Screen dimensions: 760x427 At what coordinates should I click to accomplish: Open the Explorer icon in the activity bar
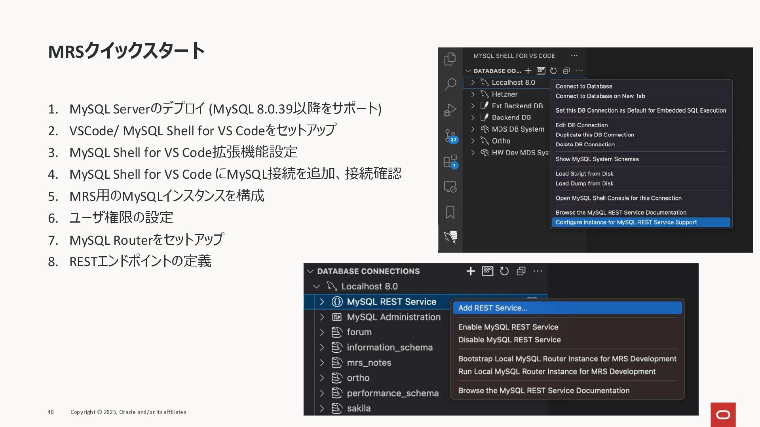click(450, 59)
